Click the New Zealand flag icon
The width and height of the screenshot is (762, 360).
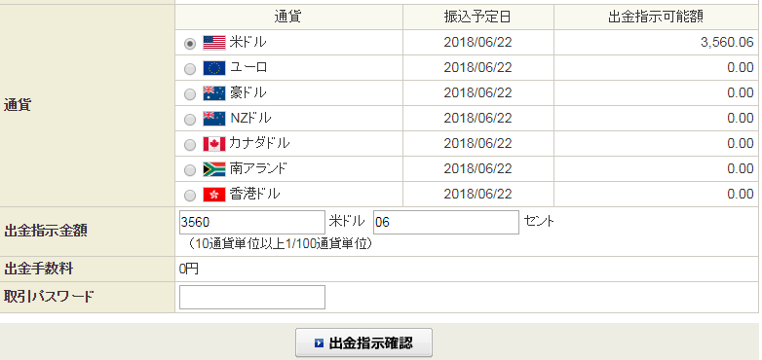214,119
